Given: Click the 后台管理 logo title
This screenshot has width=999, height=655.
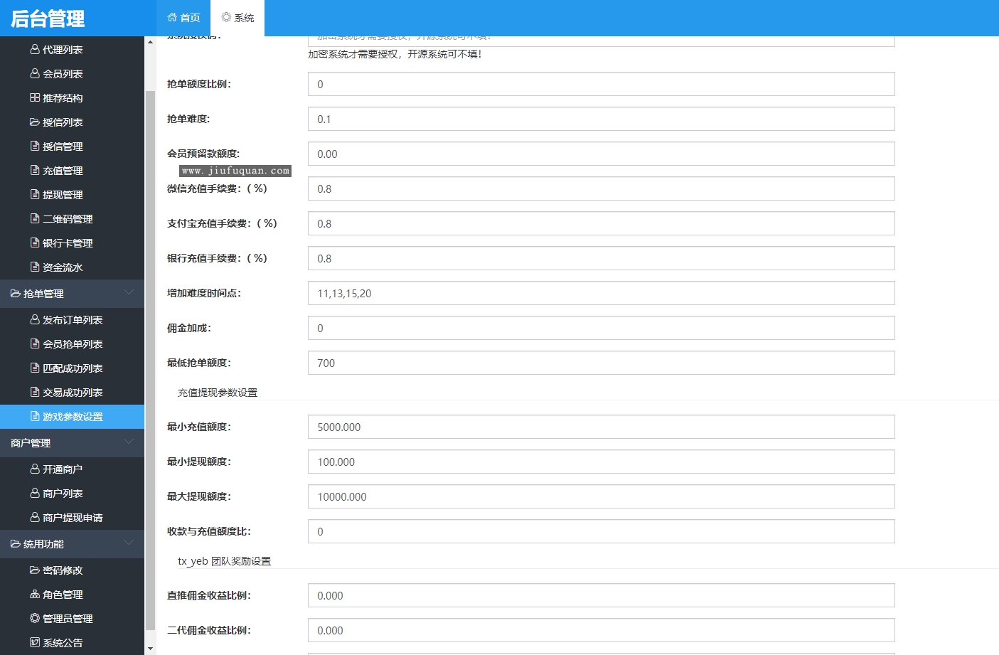Looking at the screenshot, I should click(x=48, y=18).
